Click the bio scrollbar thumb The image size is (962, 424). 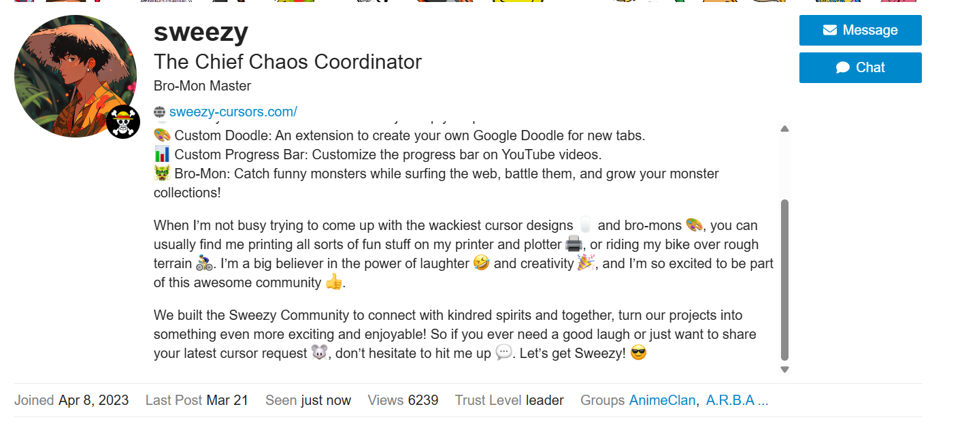pos(784,280)
